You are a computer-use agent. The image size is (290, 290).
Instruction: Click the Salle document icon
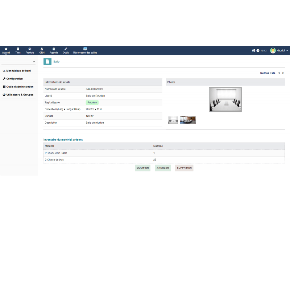pos(47,62)
